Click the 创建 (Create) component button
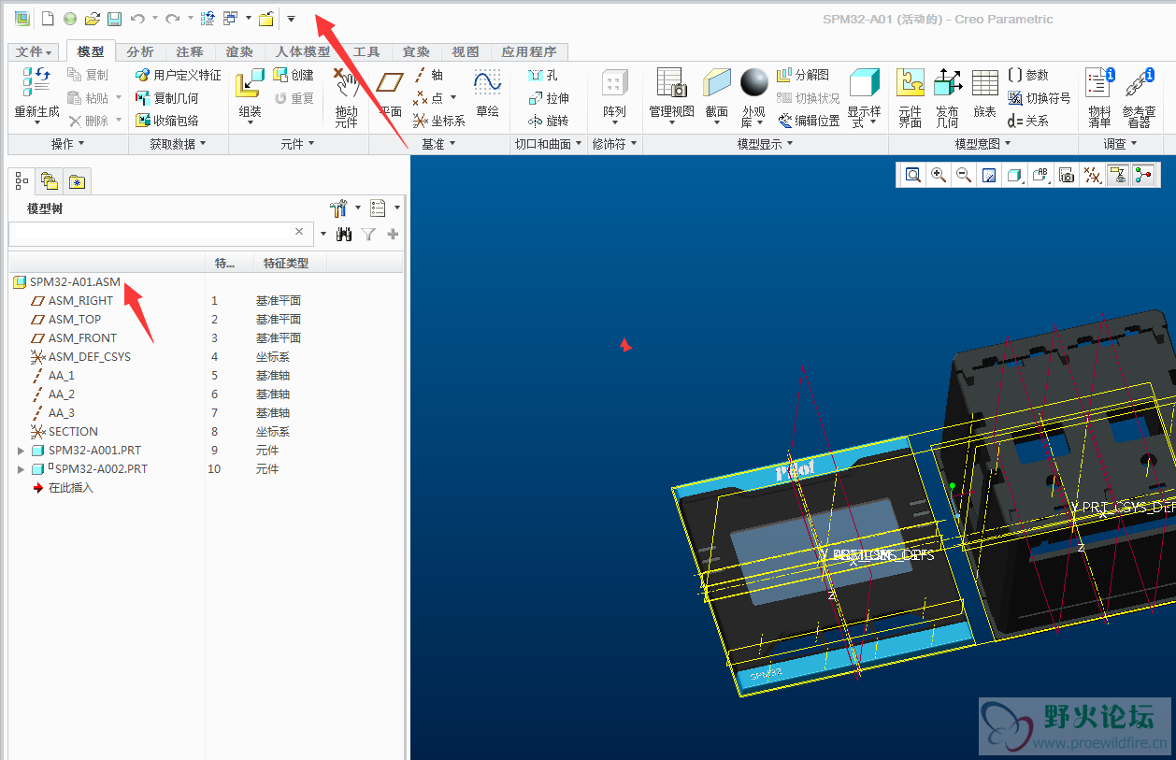Screen dimensions: 1176x760 (294, 75)
